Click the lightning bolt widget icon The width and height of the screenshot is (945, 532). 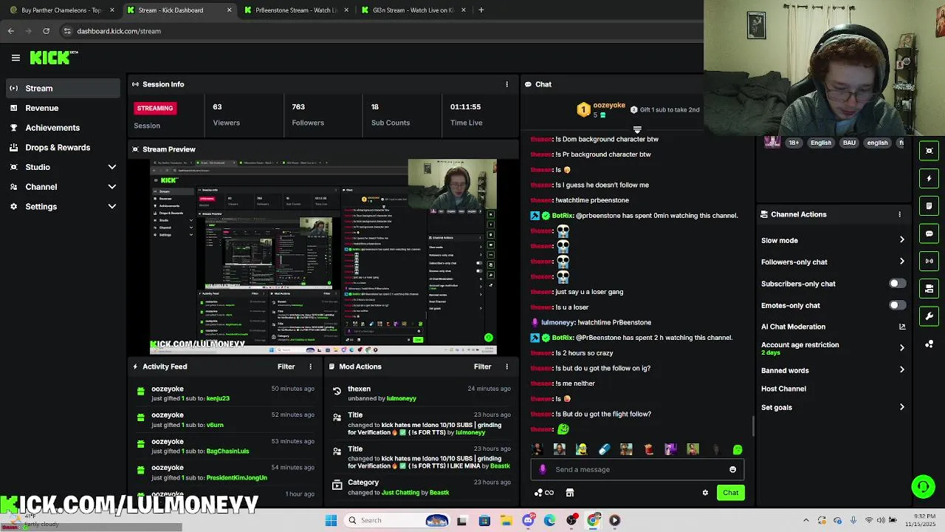tap(929, 178)
